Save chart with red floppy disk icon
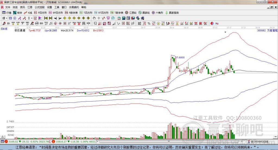 point(133,18)
